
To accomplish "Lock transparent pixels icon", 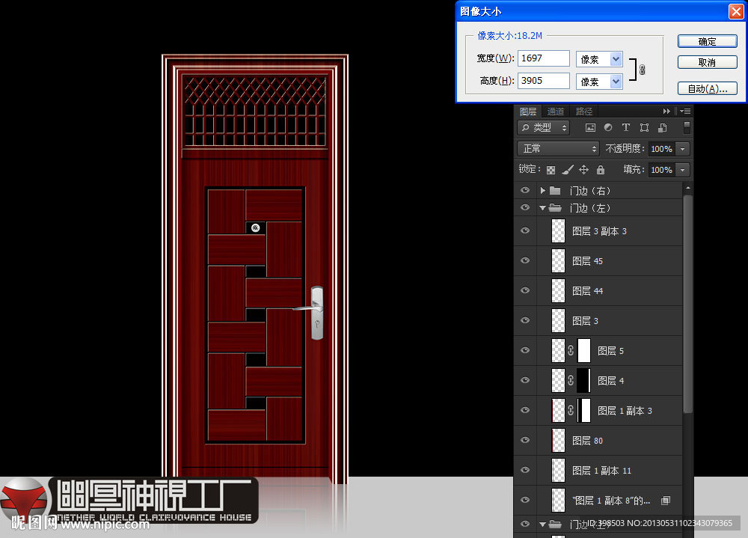I will 551,170.
